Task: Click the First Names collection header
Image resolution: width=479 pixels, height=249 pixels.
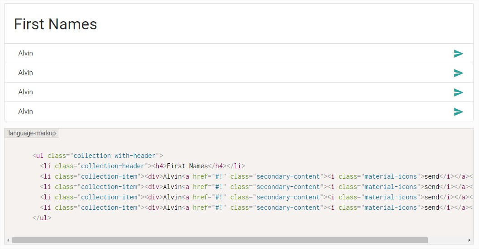Action: 56,24
